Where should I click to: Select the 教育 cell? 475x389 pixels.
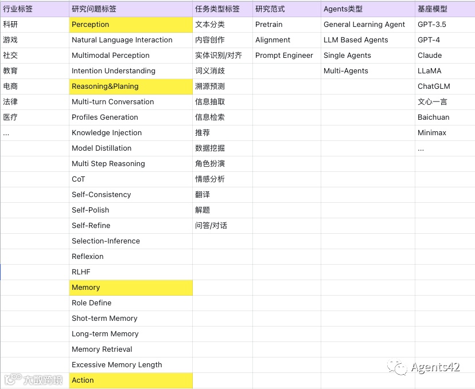(x=34, y=71)
